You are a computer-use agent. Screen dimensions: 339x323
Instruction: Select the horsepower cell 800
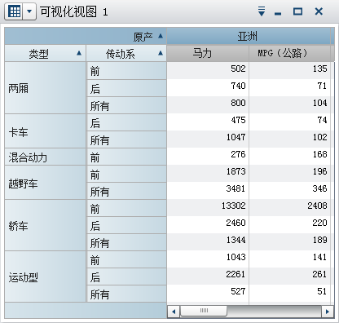click(208, 104)
